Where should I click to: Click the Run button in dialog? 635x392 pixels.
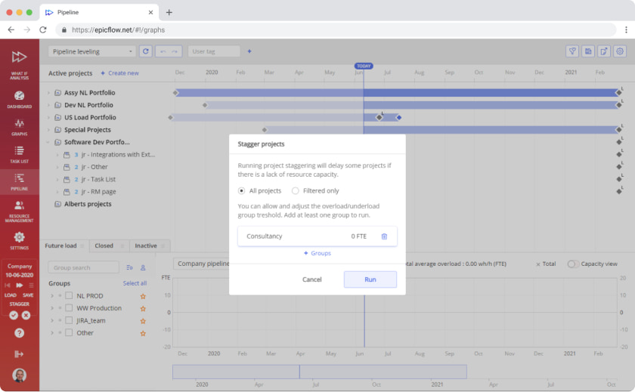(x=370, y=279)
